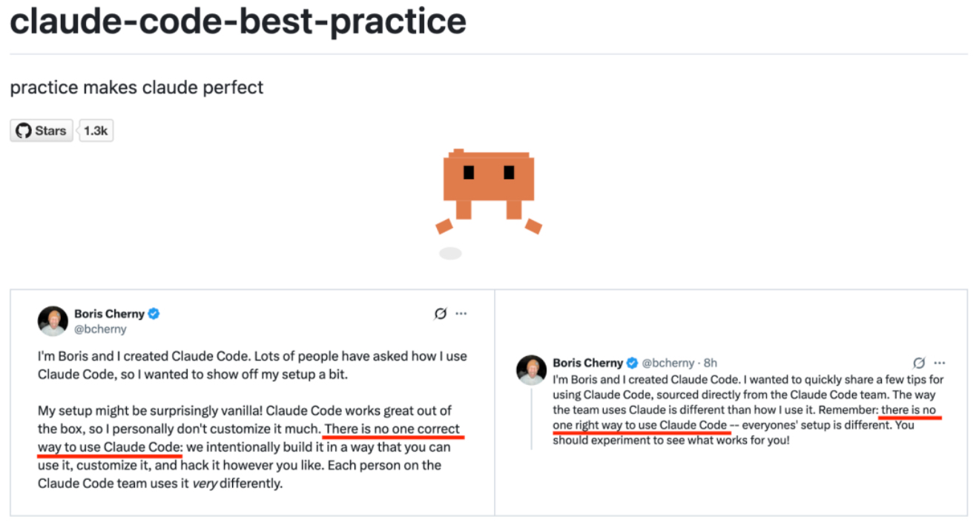979x525 pixels.
Task: Click underlined "There is no one correct" text
Action: pyautogui.click(x=392, y=429)
